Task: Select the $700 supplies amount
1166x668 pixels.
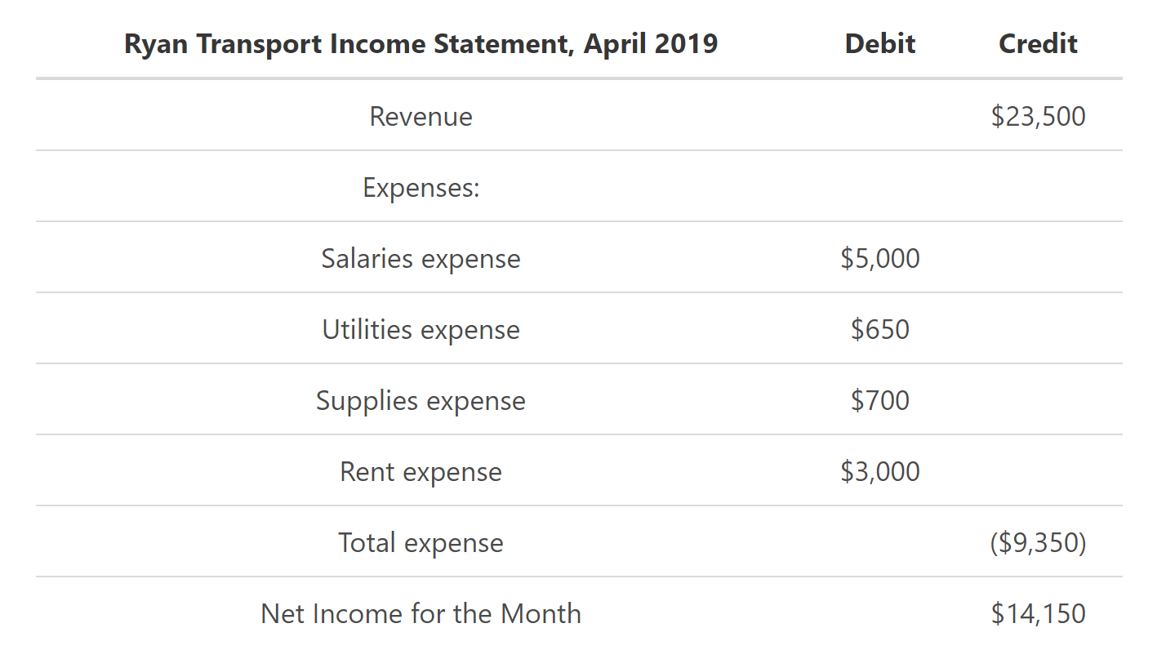Action: 880,401
